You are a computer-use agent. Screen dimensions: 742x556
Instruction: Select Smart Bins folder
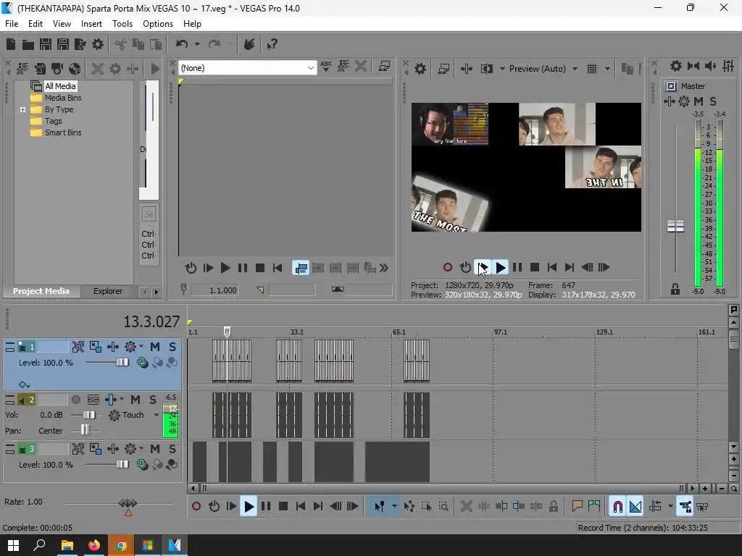63,133
